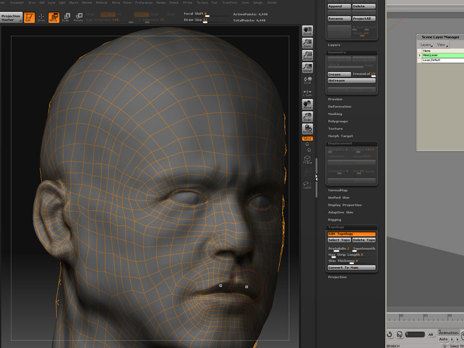Expand the Adaptive Skin section
Screen dimensions: 464x348
coord(340,212)
